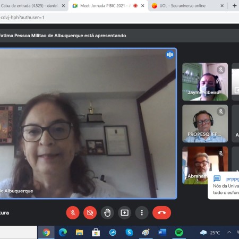This screenshot has width=239, height=239.
Task: Toggle the microphone mute button
Action: 73,212
